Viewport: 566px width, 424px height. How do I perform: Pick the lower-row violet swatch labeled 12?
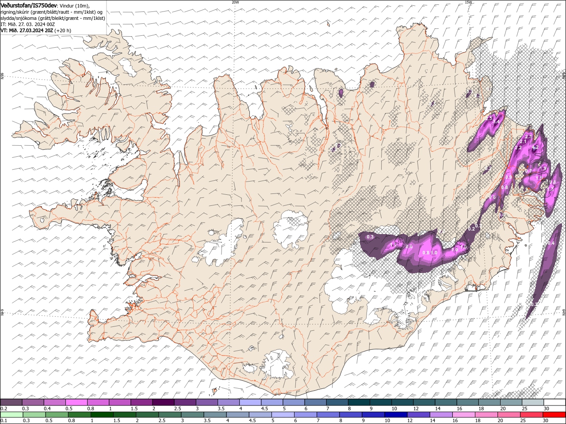coord(418,414)
